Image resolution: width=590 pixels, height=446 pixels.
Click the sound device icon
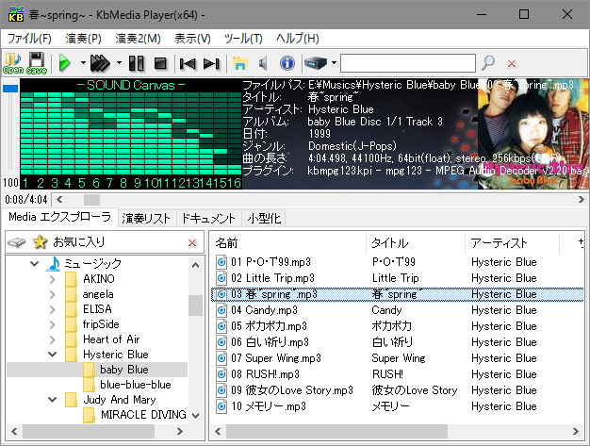click(x=316, y=63)
